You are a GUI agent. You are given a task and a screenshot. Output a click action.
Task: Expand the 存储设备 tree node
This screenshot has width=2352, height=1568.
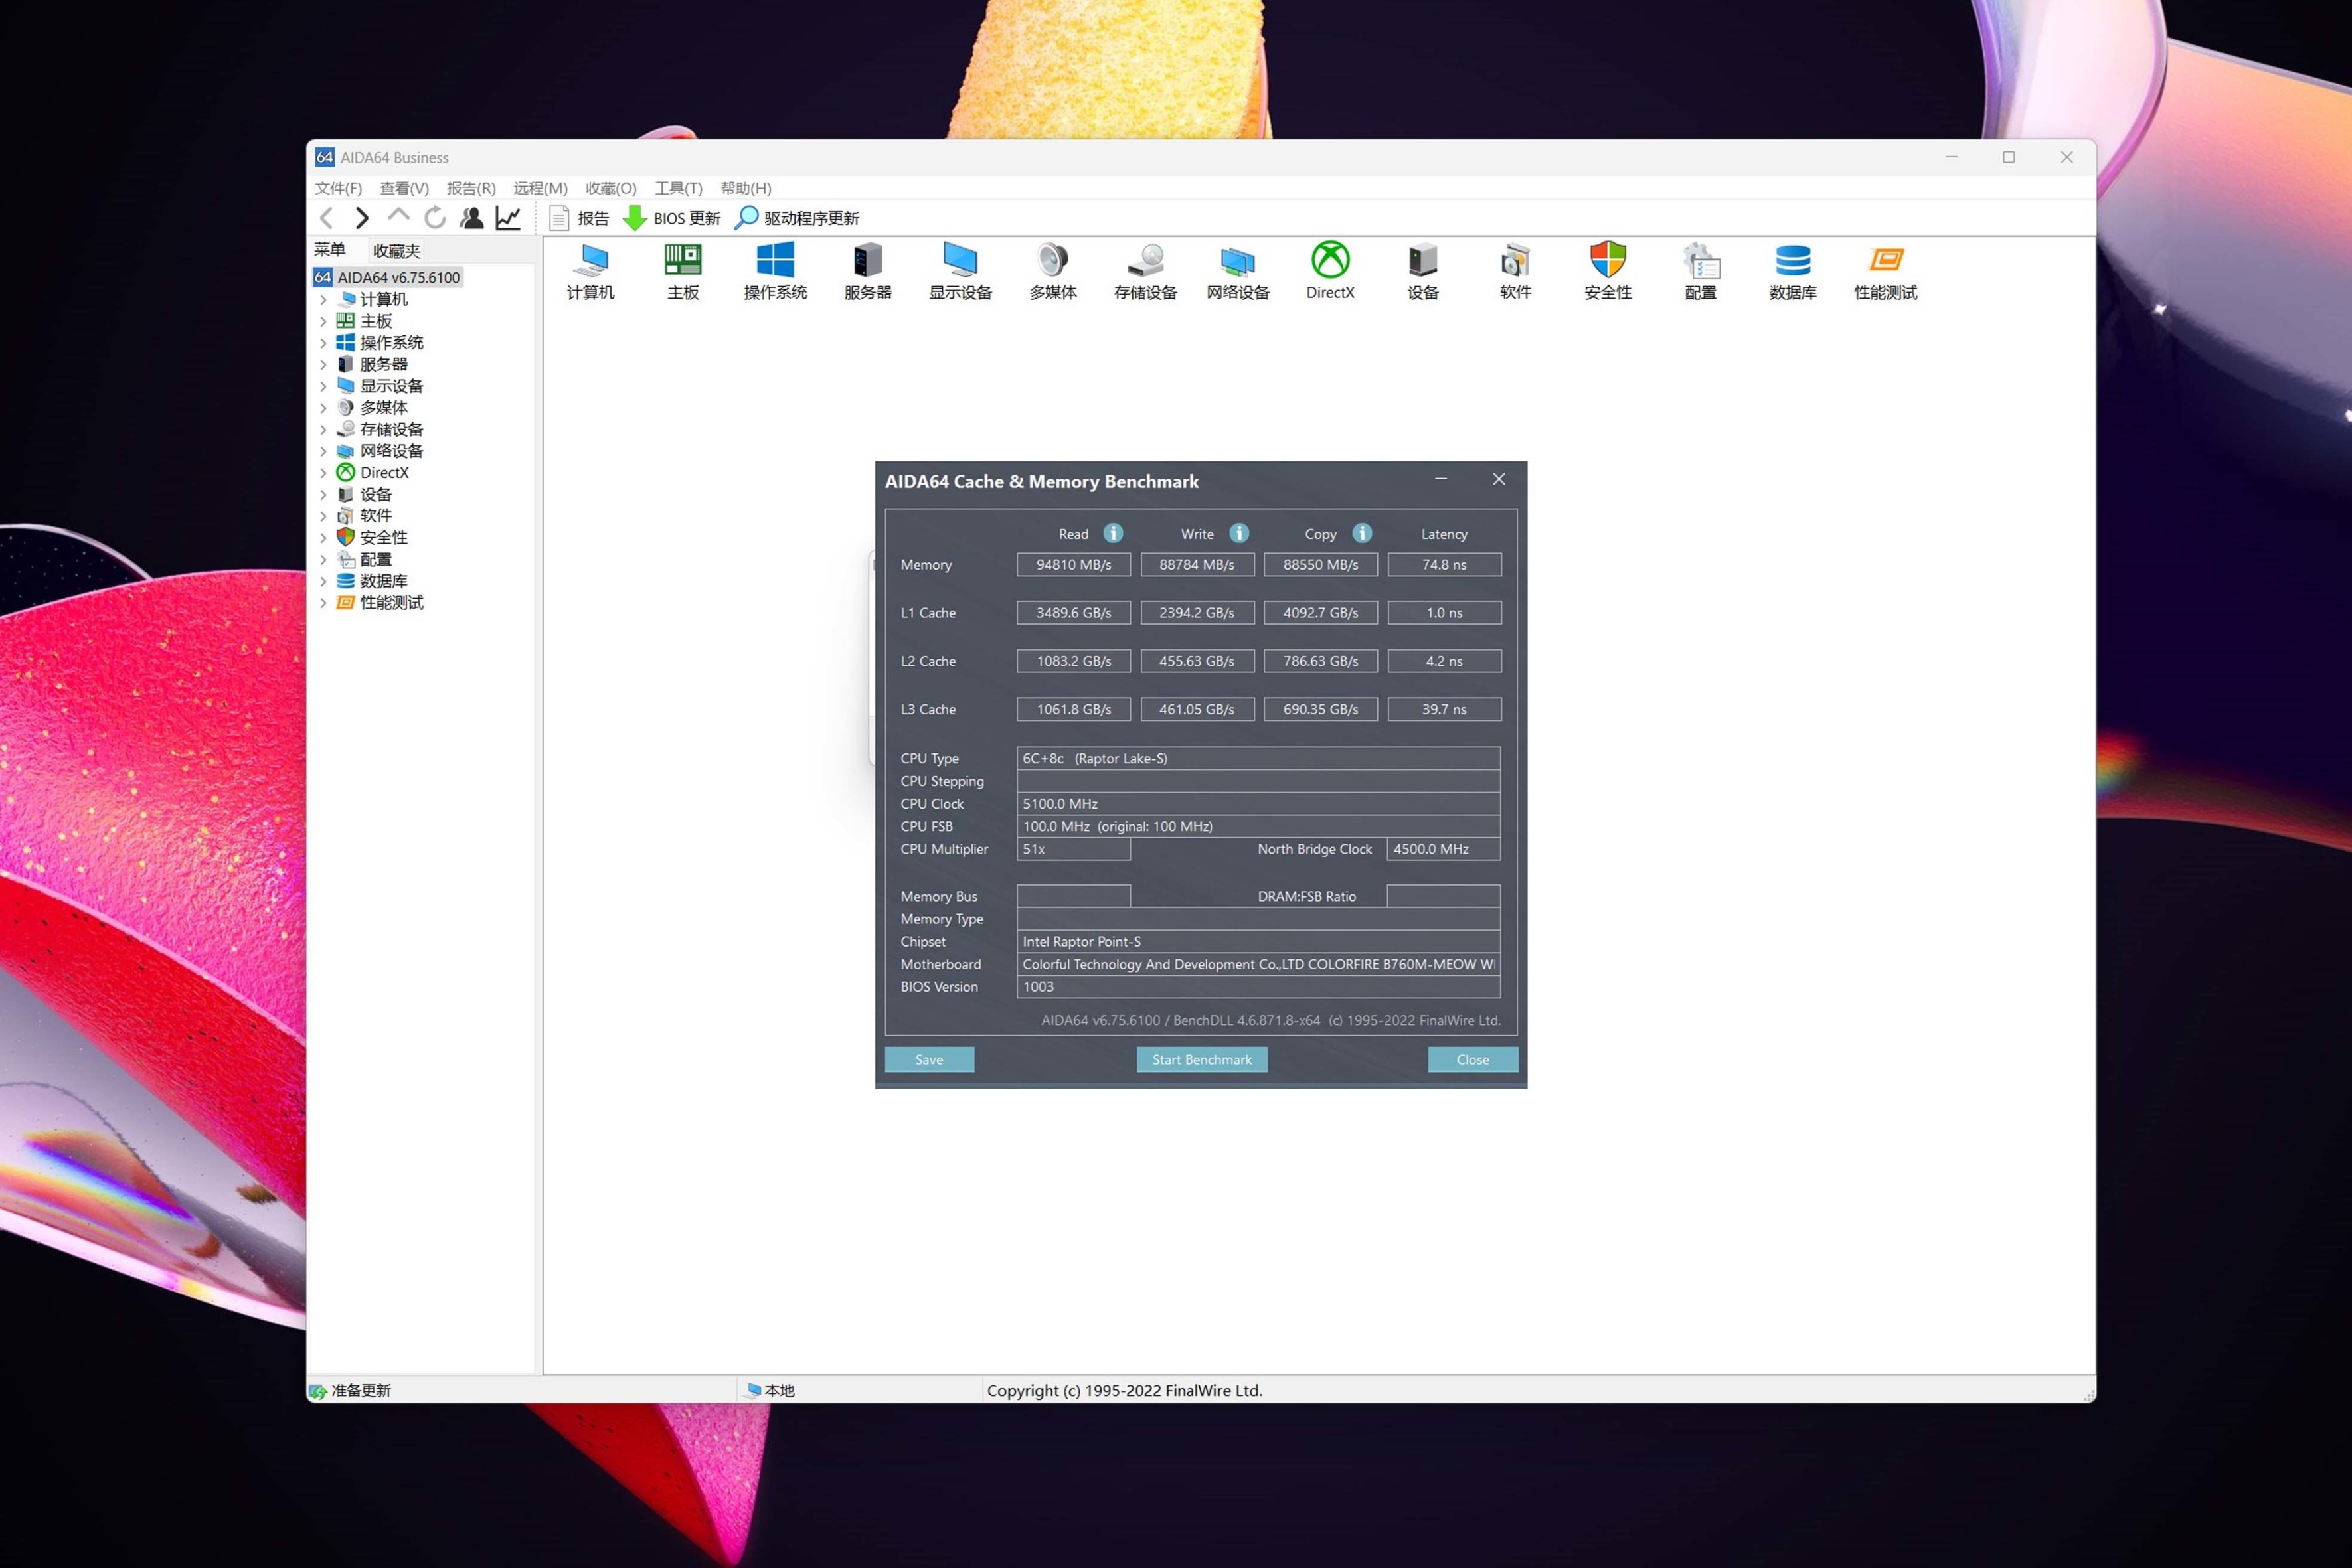click(x=323, y=429)
